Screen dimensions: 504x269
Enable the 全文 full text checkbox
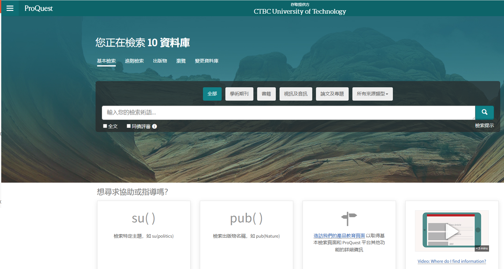[105, 126]
